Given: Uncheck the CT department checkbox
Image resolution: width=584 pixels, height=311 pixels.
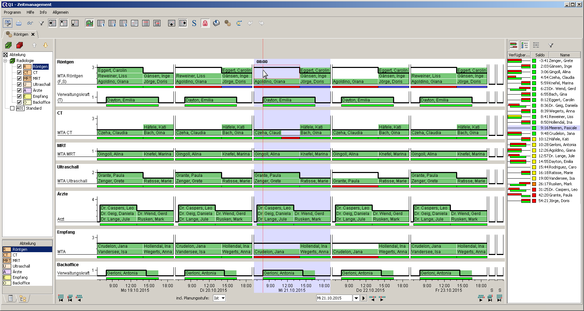Looking at the screenshot, I should (x=19, y=72).
